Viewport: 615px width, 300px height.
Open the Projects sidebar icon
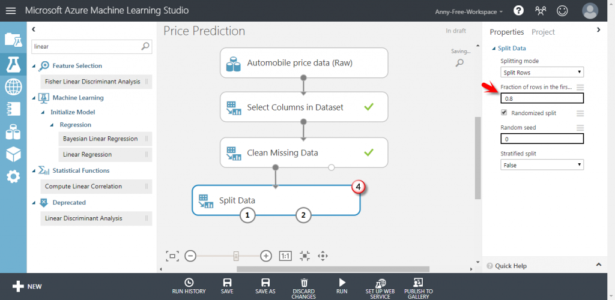click(13, 40)
